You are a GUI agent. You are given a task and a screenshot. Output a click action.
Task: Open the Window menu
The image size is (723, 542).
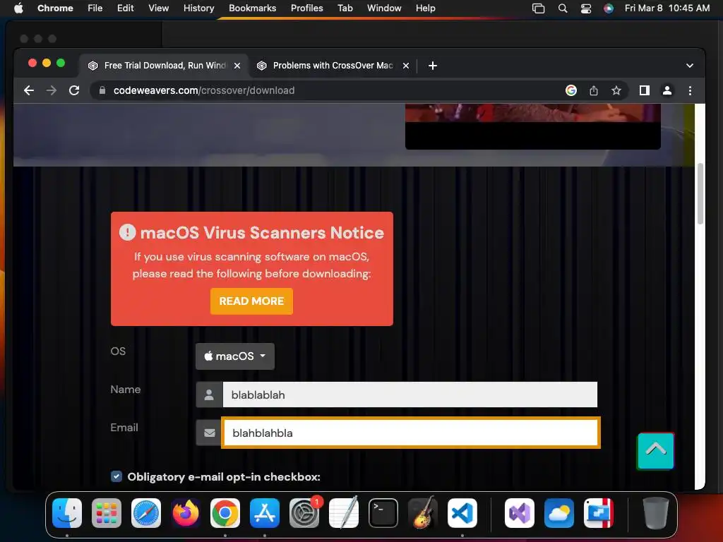pyautogui.click(x=384, y=8)
